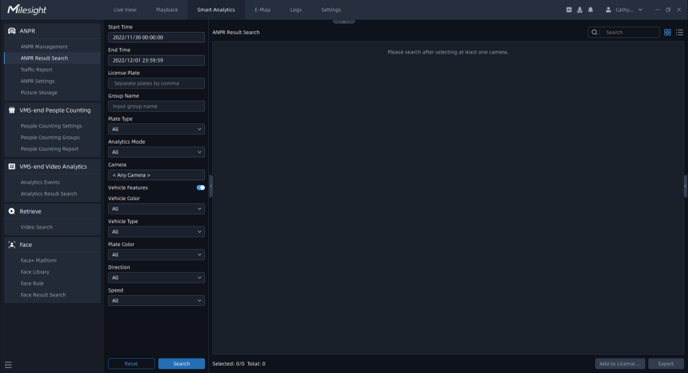Open People Counting Report
Screen dimensions: 688x373
point(50,149)
